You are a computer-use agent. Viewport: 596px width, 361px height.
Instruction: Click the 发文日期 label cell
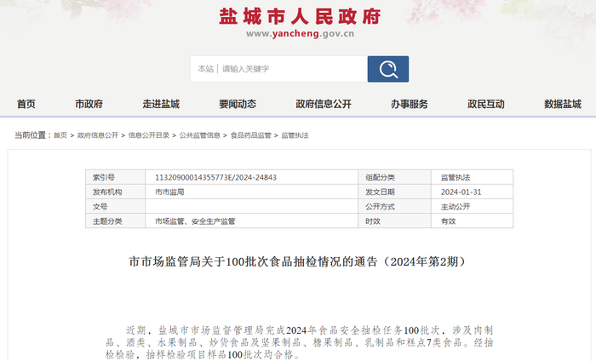point(394,192)
